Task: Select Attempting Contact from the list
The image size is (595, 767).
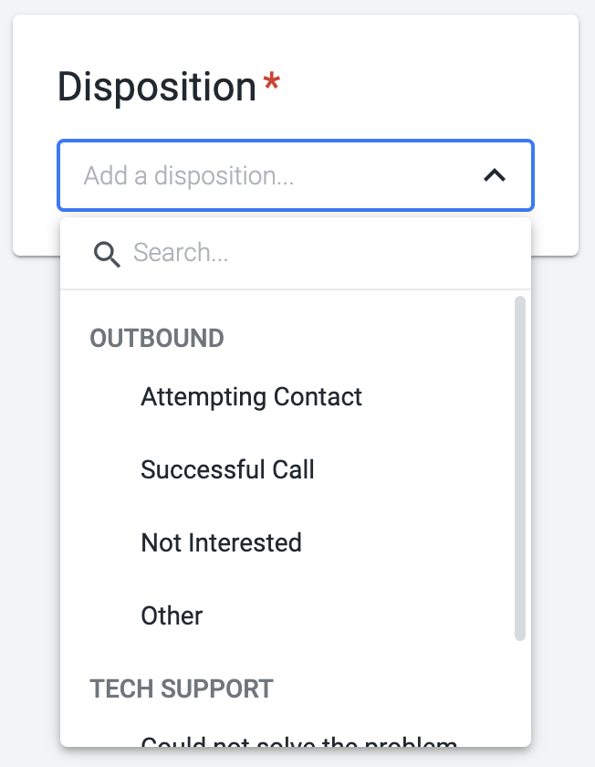Action: coord(251,396)
